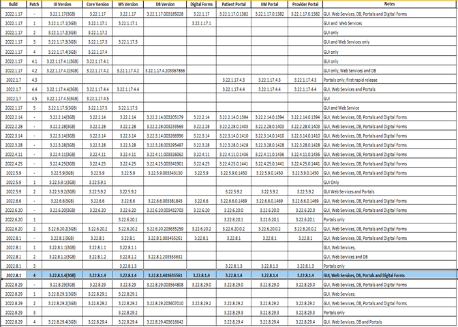Click the Digital Forms column header
The width and height of the screenshot is (458, 327).
pos(200,4)
